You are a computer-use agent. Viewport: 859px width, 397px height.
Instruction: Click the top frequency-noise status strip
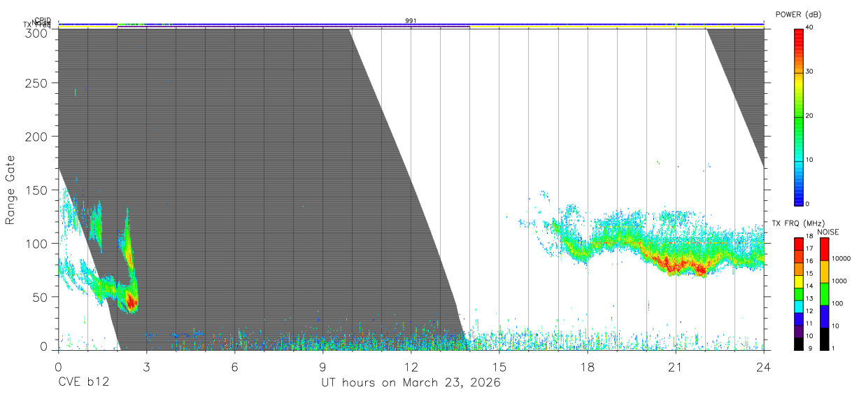coord(411,25)
